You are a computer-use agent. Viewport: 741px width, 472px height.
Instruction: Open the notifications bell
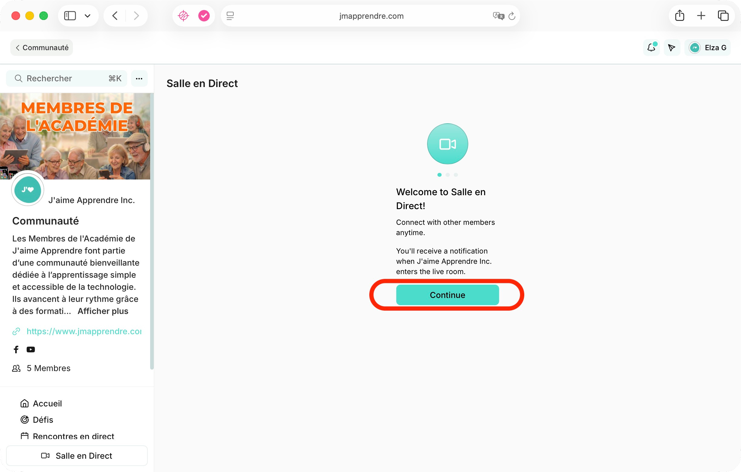point(651,48)
